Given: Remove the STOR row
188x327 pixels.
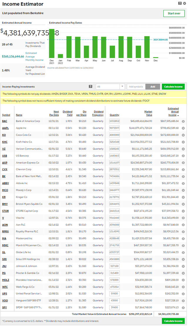Looking at the screenshot, I should pos(183,211).
